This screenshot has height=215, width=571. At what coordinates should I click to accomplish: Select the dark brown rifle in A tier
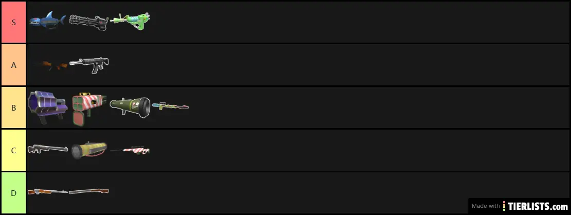click(x=49, y=65)
